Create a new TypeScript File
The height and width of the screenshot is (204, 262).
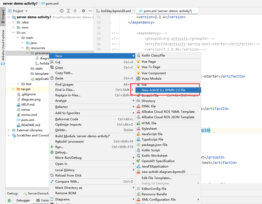(168, 140)
